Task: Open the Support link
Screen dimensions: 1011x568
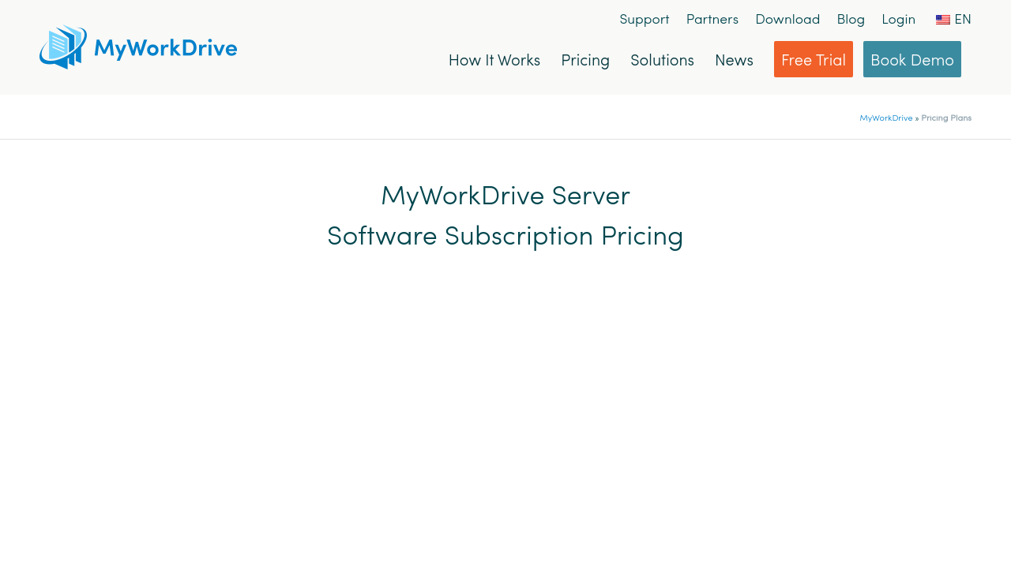Action: pos(645,19)
